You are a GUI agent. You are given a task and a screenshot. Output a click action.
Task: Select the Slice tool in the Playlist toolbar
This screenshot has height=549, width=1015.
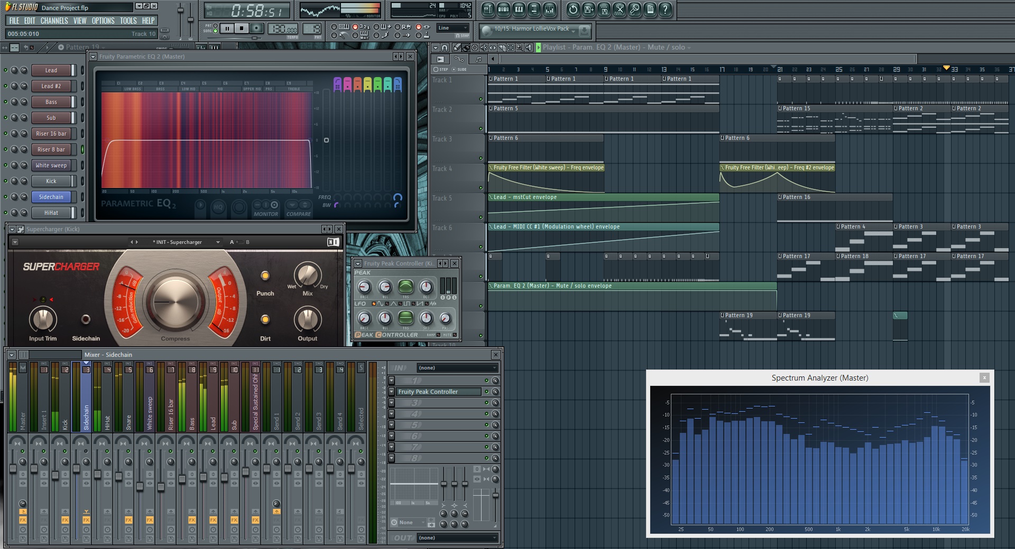click(502, 48)
